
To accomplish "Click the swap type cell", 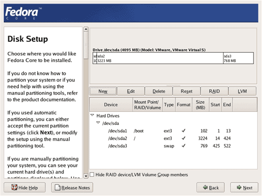I will point(169,146).
